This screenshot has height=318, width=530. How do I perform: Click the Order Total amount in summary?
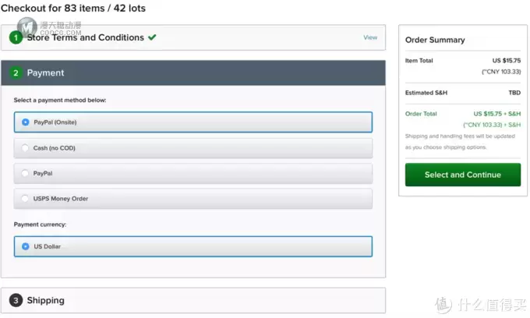click(497, 114)
